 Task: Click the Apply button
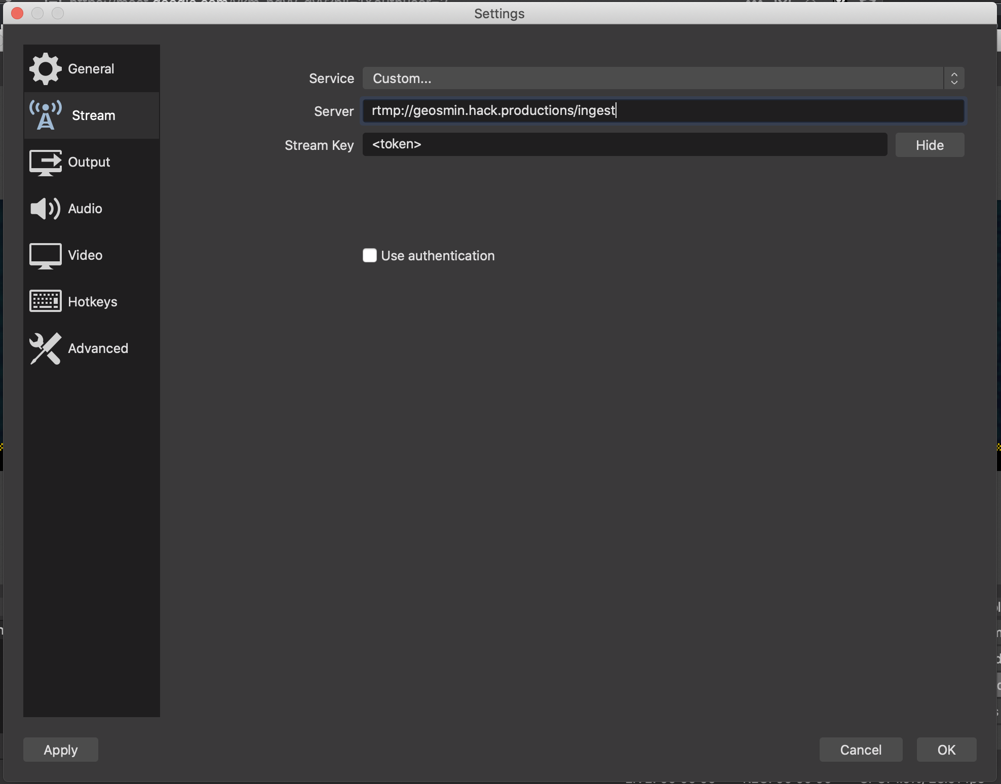point(61,749)
